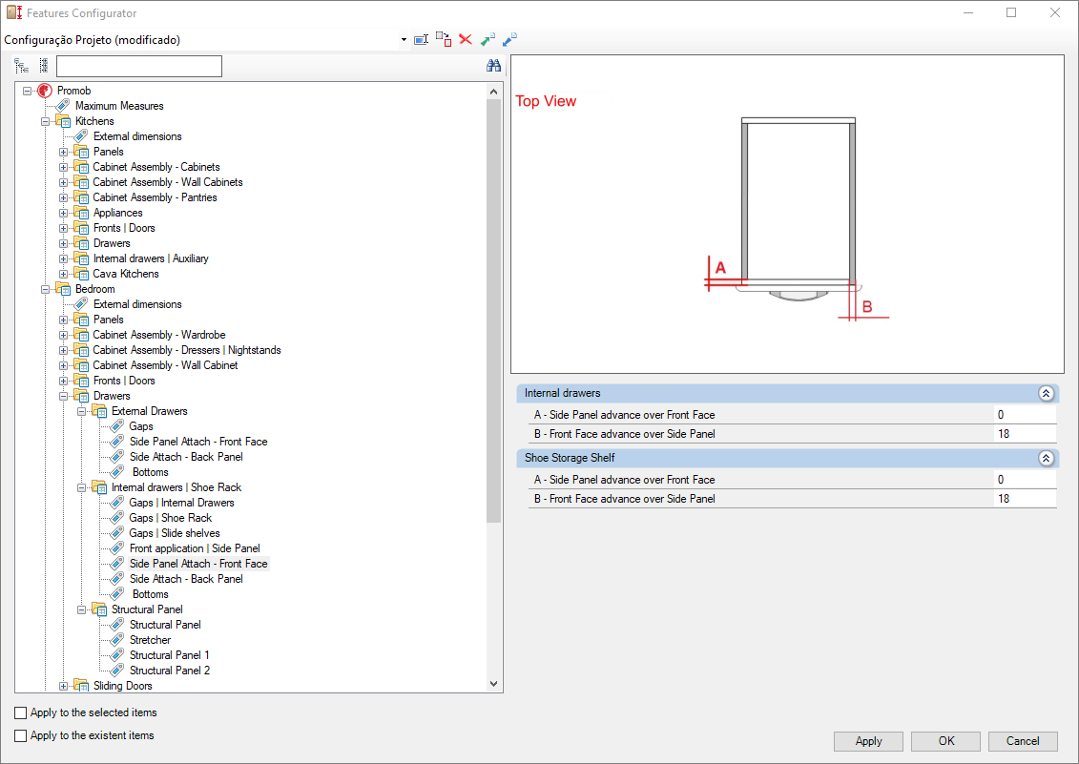Screen dimensions: 1079x764
Task: Check Apply to the existent items
Action: 21,735
